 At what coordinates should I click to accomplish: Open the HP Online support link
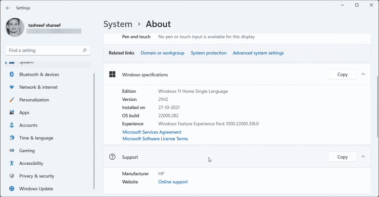click(x=173, y=182)
